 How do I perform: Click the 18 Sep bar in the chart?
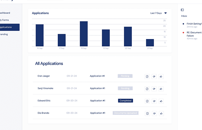pos(84,34)
